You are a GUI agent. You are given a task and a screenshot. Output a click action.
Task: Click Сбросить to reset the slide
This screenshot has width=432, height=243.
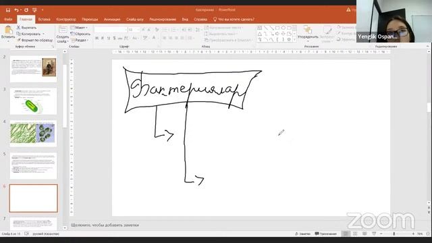click(x=80, y=34)
